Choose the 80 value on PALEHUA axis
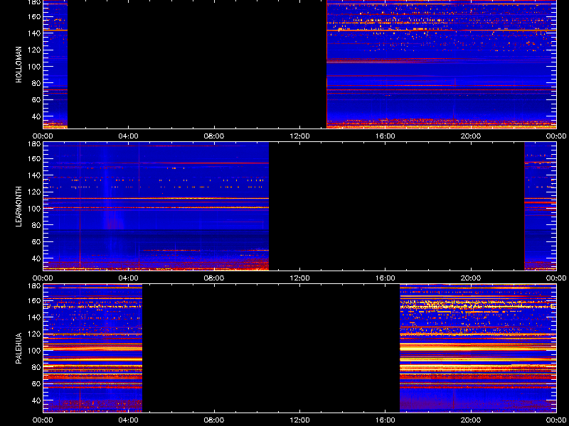Image resolution: width=569 pixels, height=426 pixels. 37,367
